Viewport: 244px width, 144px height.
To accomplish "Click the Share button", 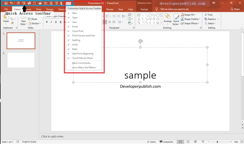I will (235, 9).
